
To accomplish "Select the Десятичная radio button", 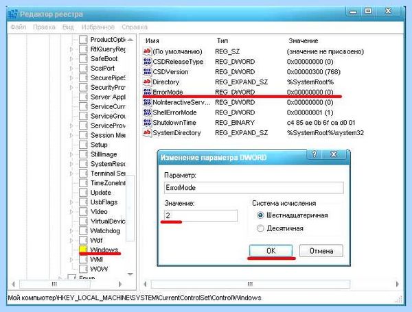I will coord(260,228).
